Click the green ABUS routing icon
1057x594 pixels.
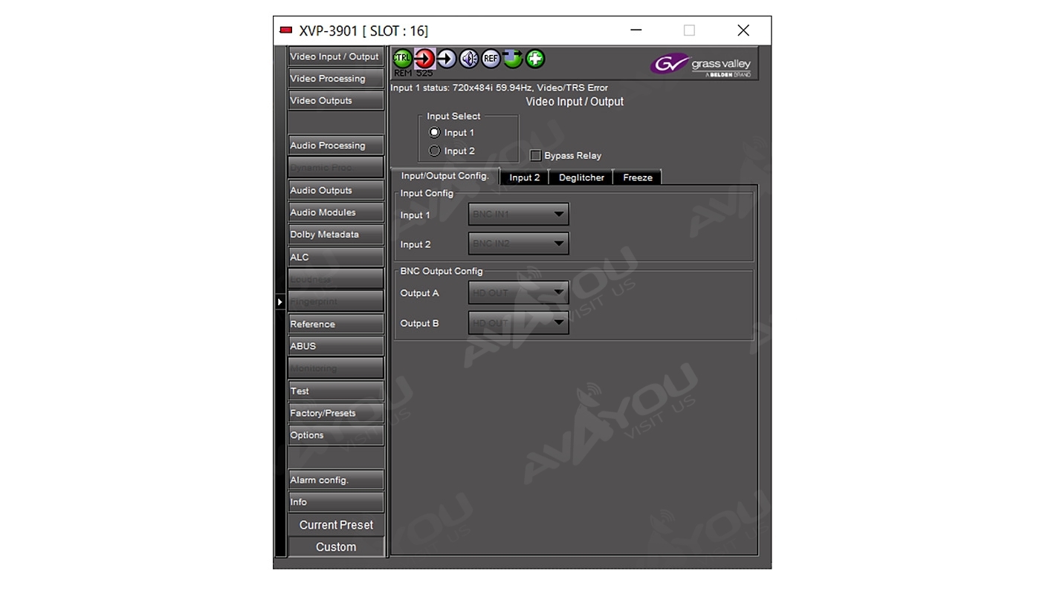coord(513,59)
